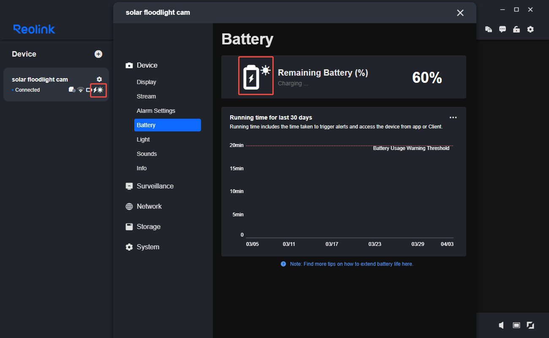This screenshot has width=549, height=338.
Task: Mute audio using the speaker icon
Action: (x=501, y=325)
